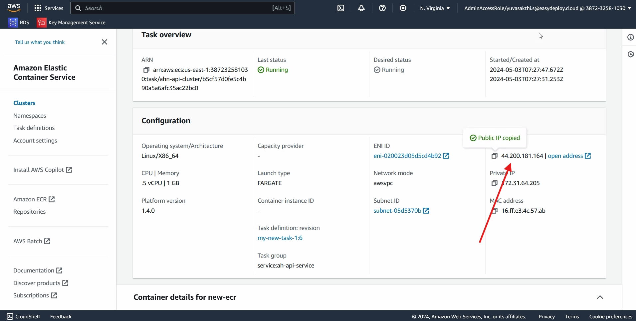
Task: Open the AWS home logo
Action: click(14, 8)
